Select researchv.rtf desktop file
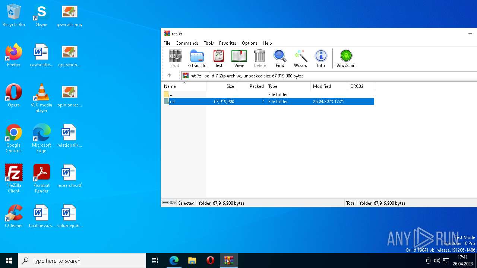This screenshot has height=268, width=477. [69, 176]
